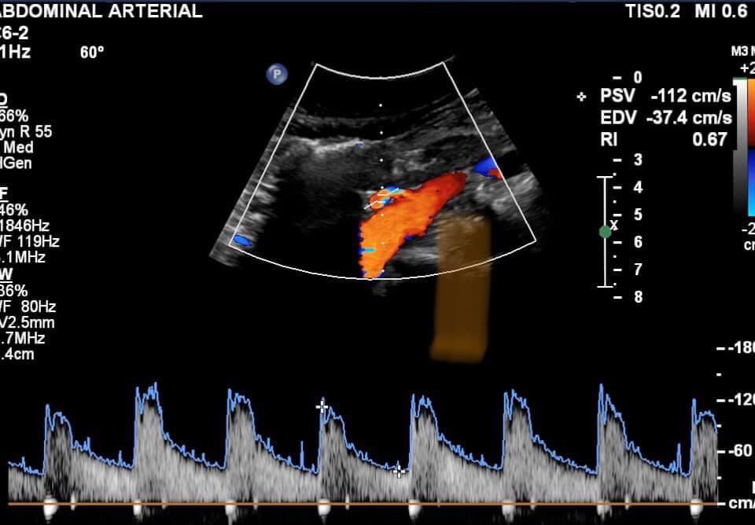Click the WF 80Hz wall filter setting

coord(28,307)
